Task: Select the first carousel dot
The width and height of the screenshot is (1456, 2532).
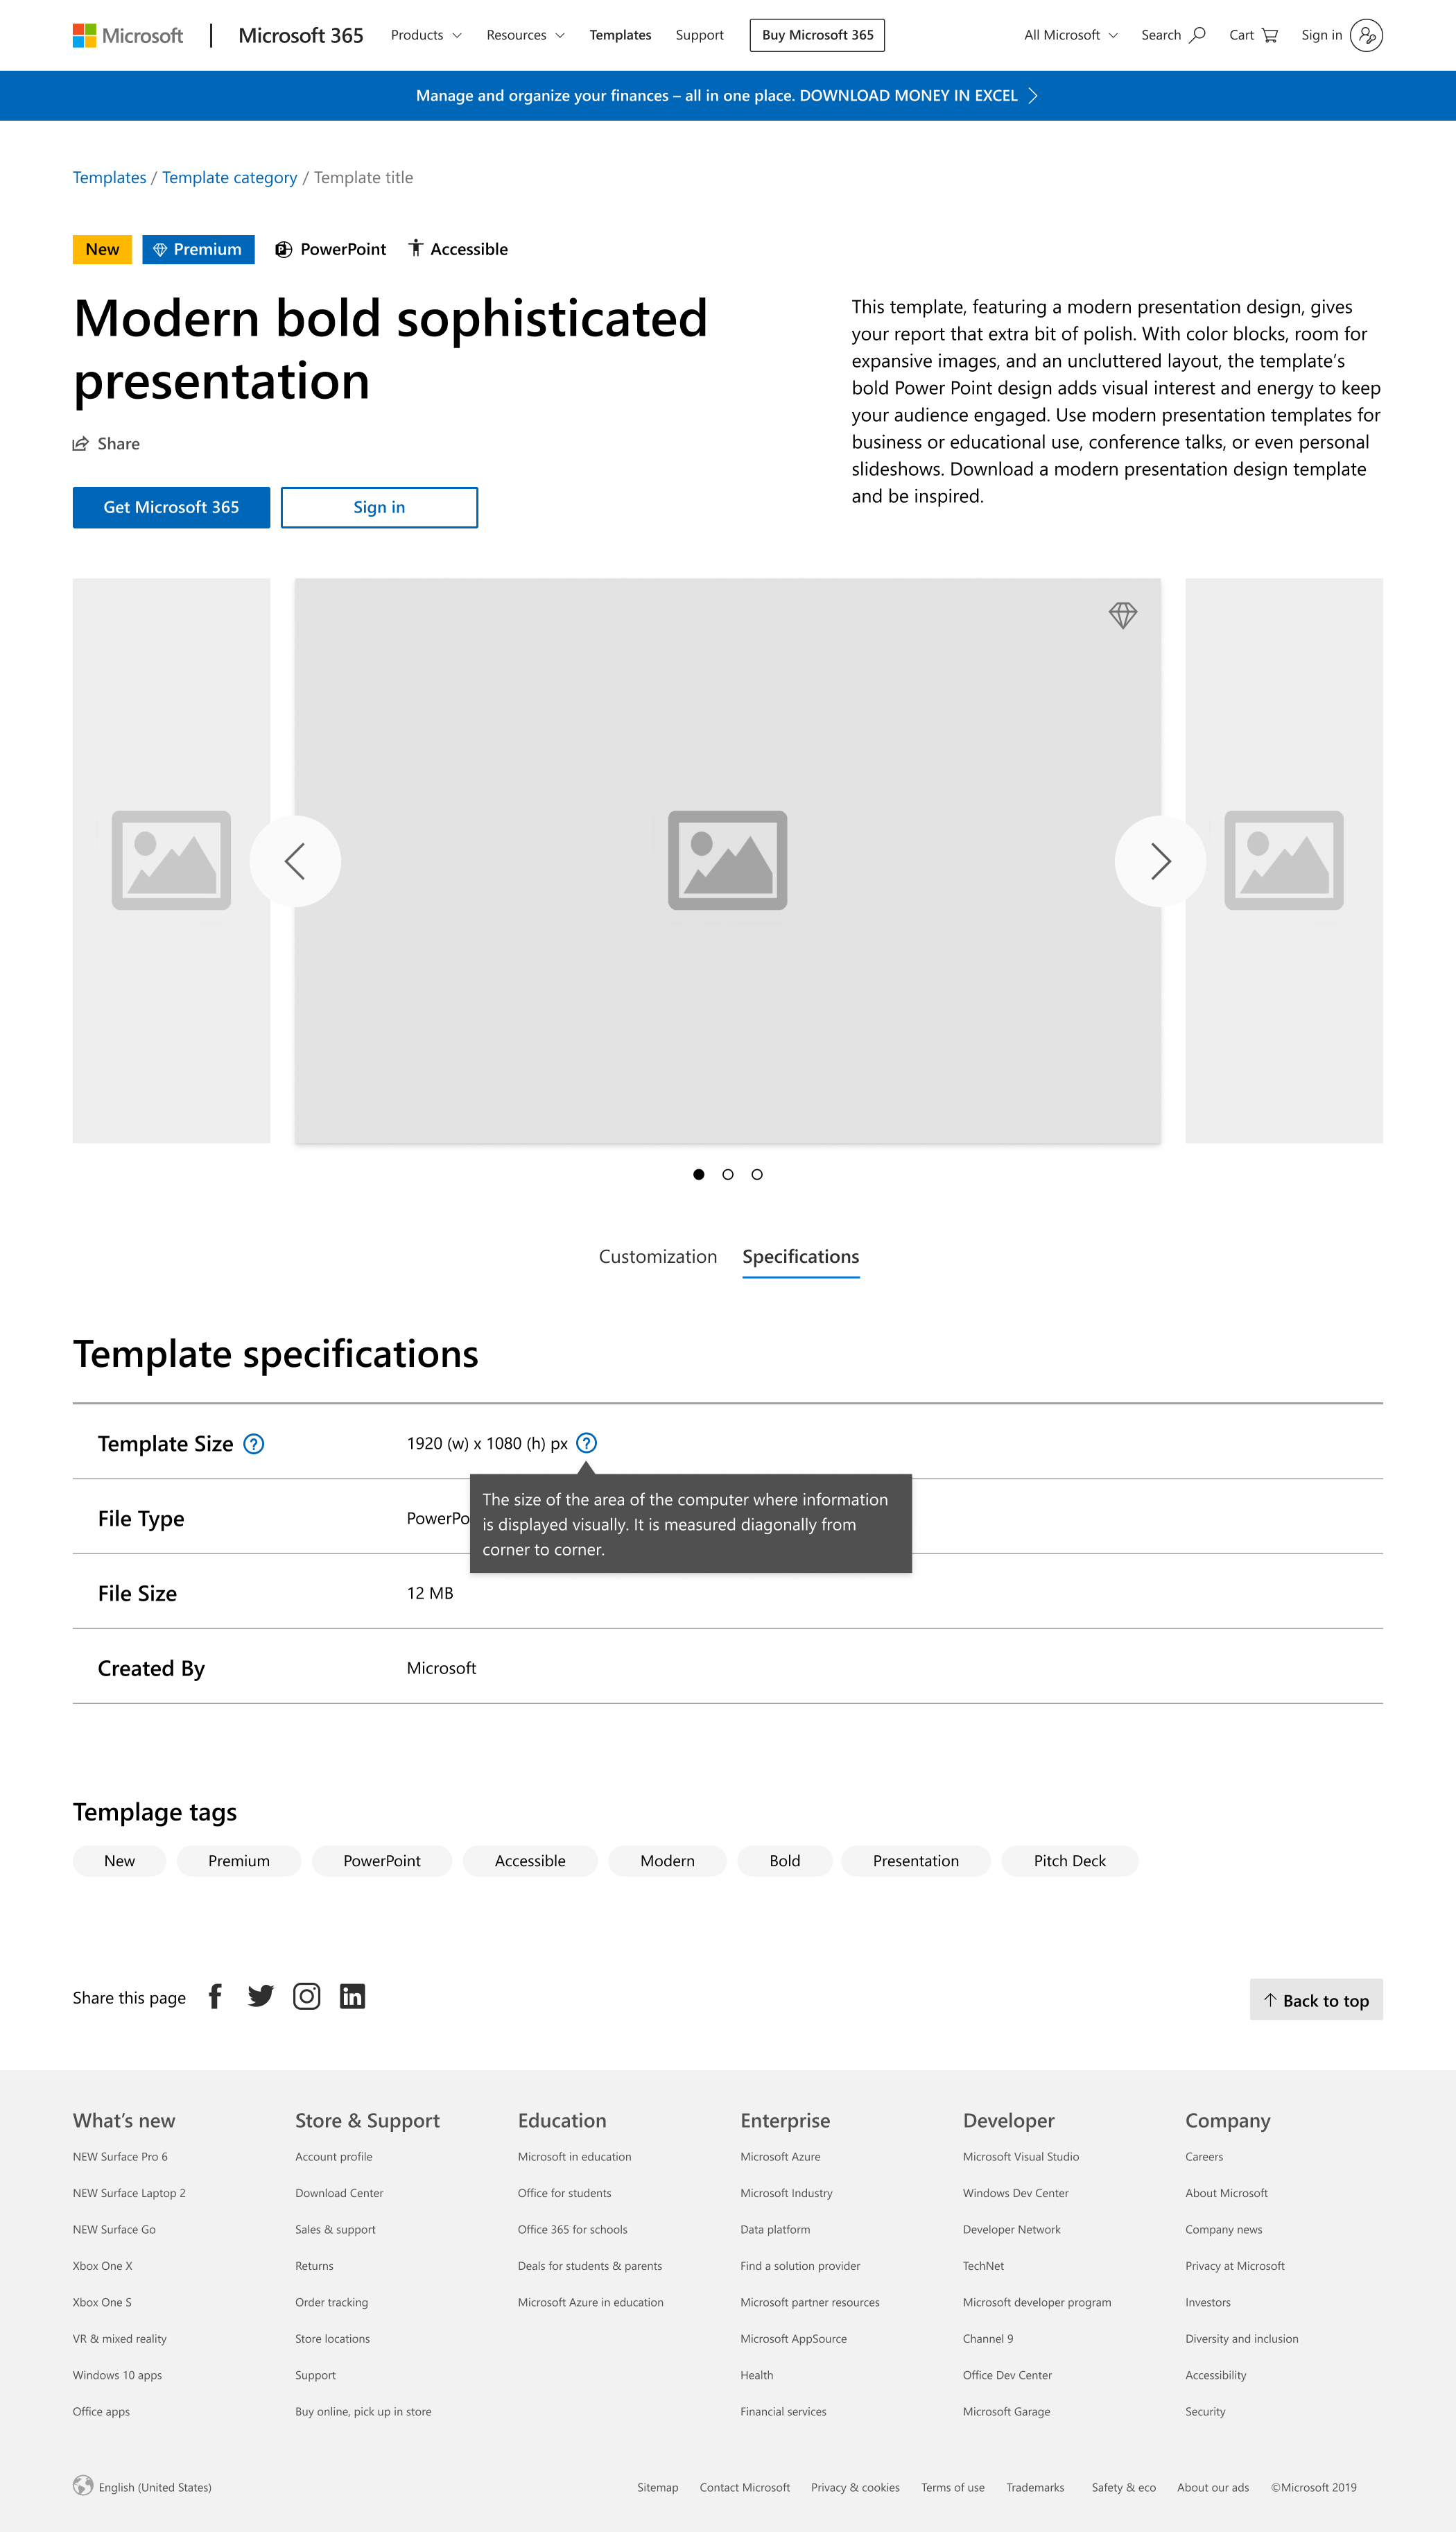Action: pyautogui.click(x=699, y=1174)
